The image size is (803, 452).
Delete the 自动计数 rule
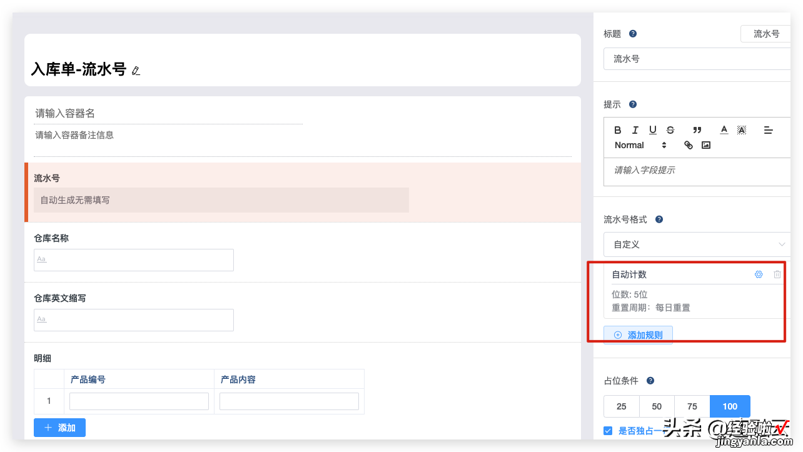[x=777, y=274]
